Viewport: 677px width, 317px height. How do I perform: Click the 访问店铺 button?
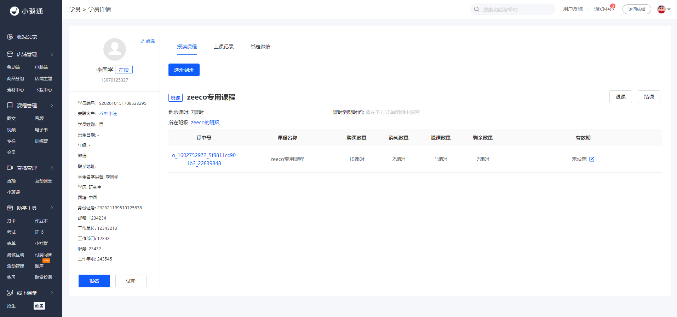click(x=637, y=9)
